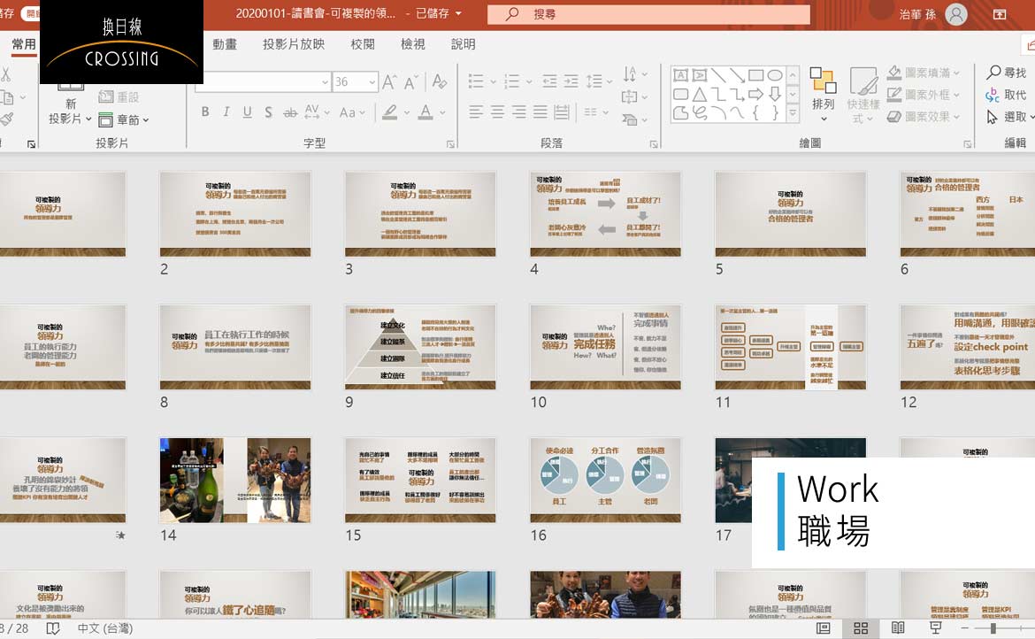Screen dimensions: 1035x639
Task: Open font size 36 dropdown
Action: [372, 81]
